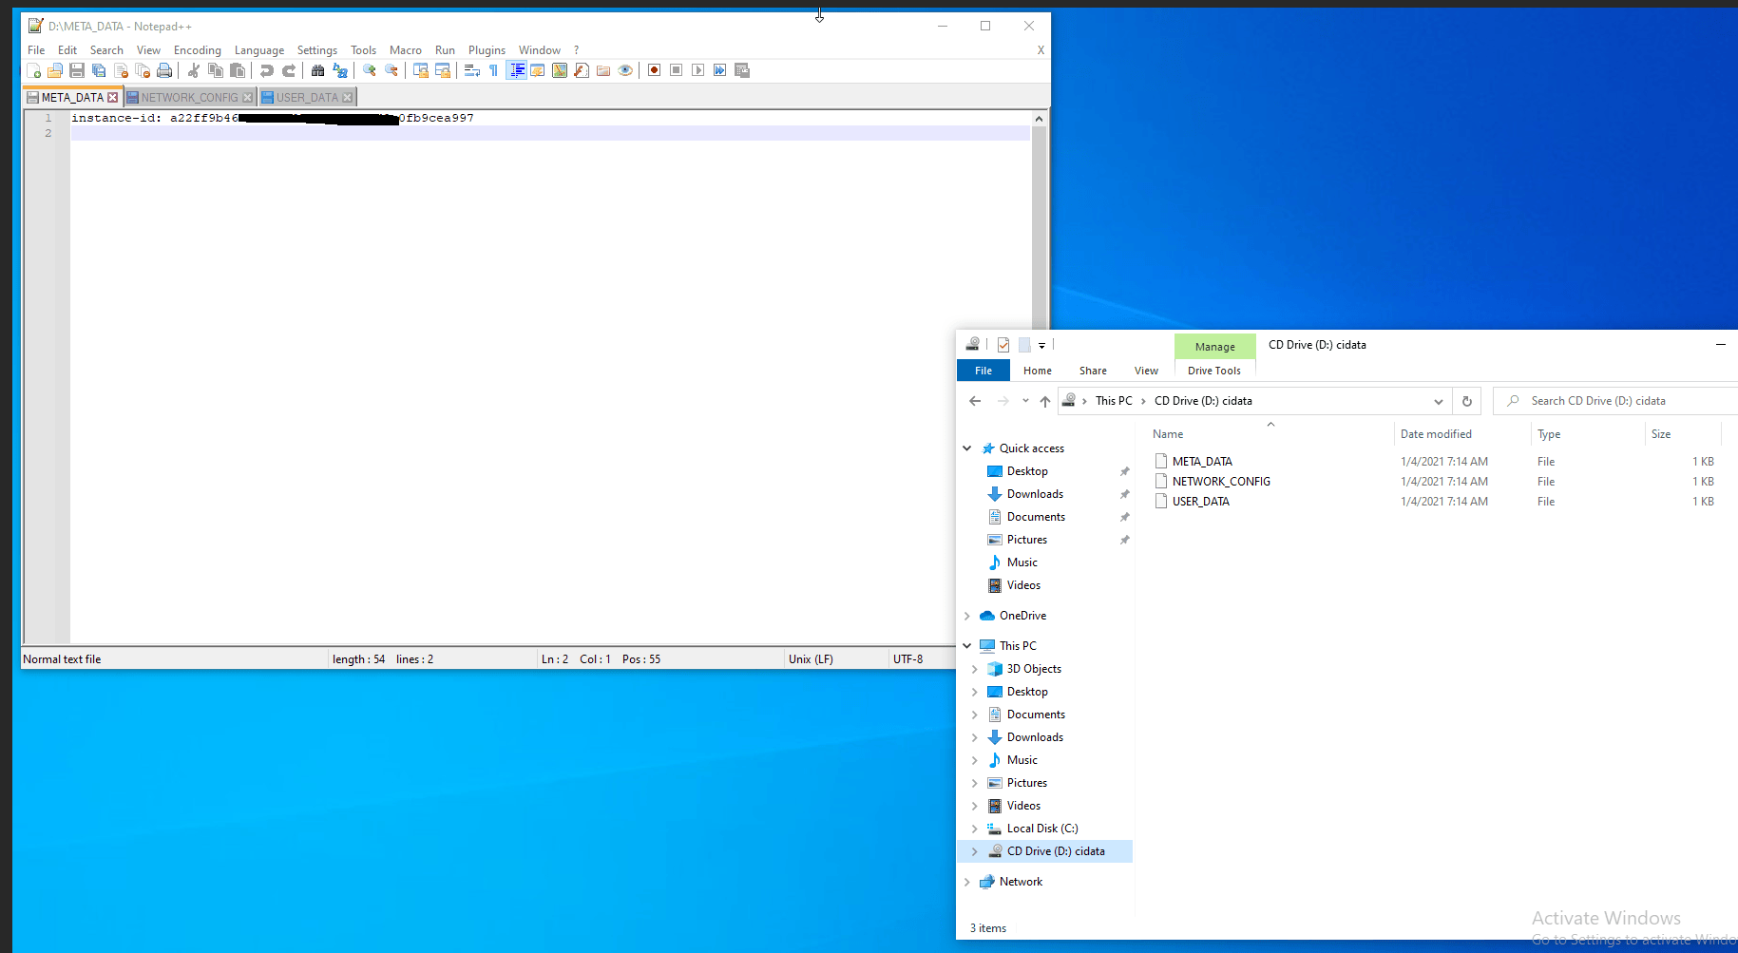Expand the Network tree node
This screenshot has width=1738, height=953.
(x=967, y=882)
